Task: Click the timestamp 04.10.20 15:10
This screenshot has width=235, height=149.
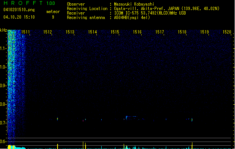Action: (19, 17)
